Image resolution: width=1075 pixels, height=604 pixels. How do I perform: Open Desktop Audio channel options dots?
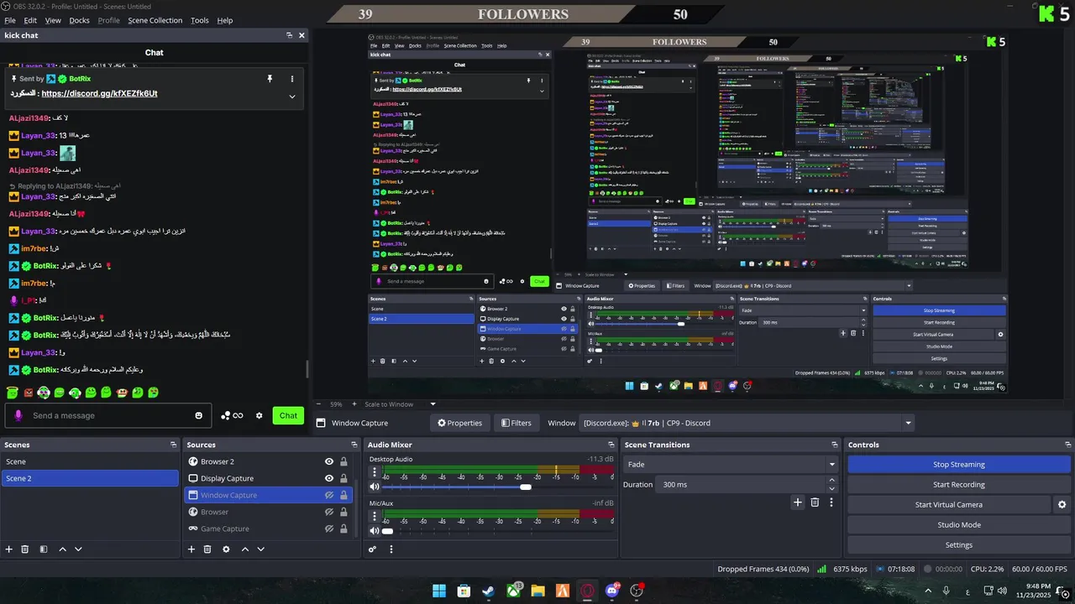click(x=375, y=473)
